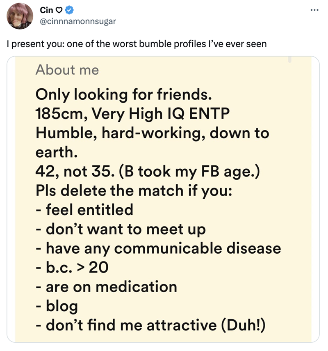Click the display name "Cin"
Viewport: 328px width, 351px height.
(47, 9)
